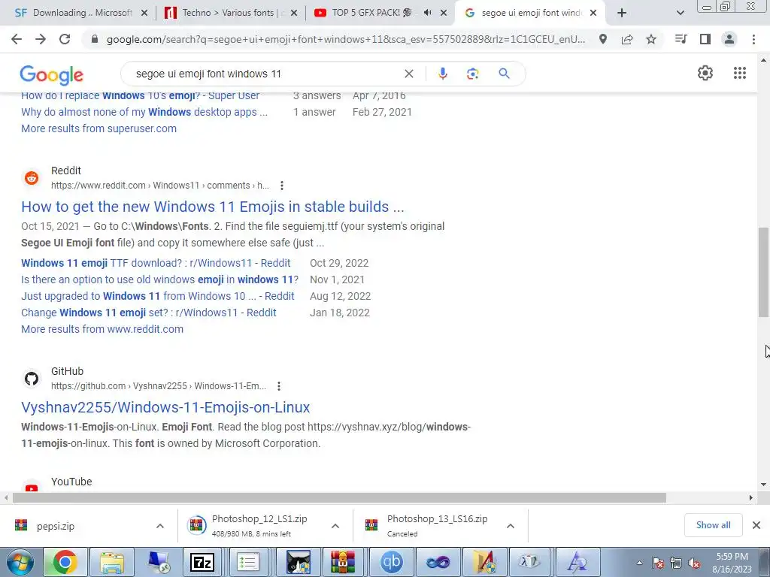Open More results from www.reddit.com

(102, 329)
